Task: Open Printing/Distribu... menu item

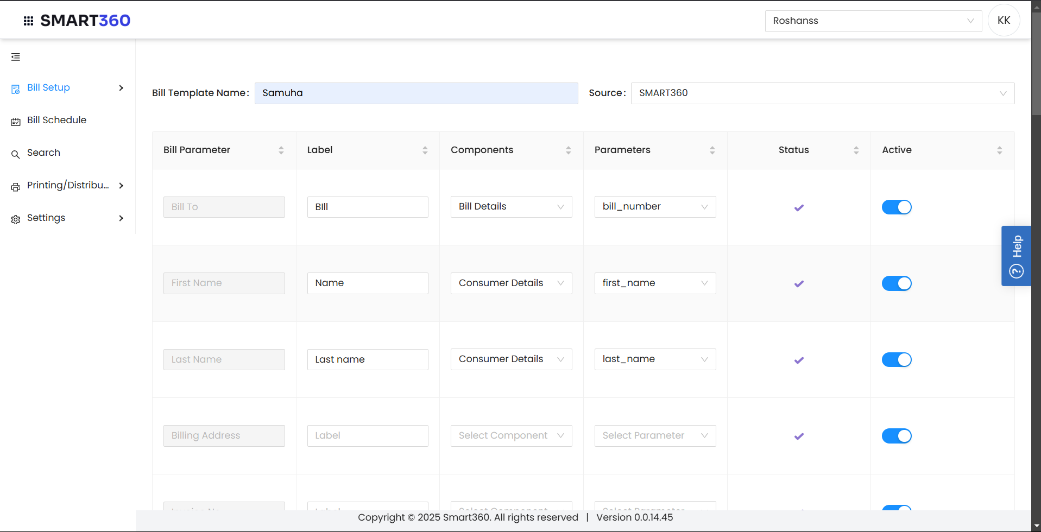Action: [67, 186]
